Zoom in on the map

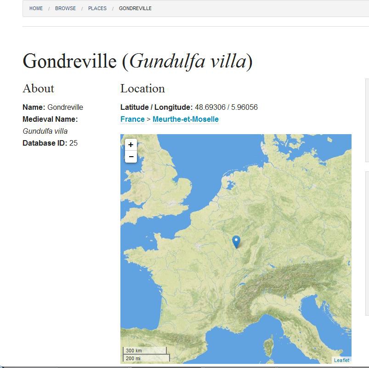click(x=131, y=145)
